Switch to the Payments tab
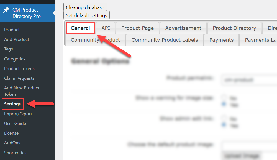277x160 pixels. click(222, 40)
